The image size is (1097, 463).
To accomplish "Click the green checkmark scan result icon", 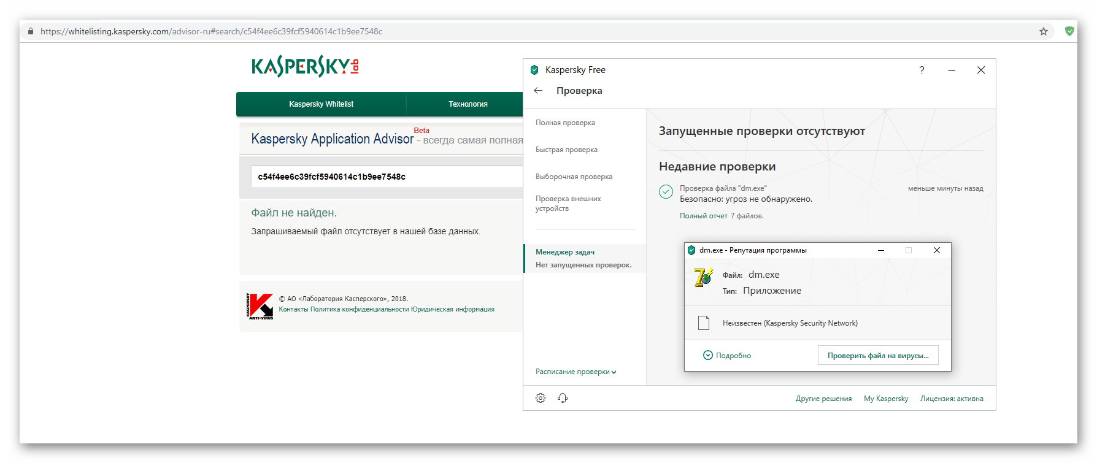I will pos(666,192).
